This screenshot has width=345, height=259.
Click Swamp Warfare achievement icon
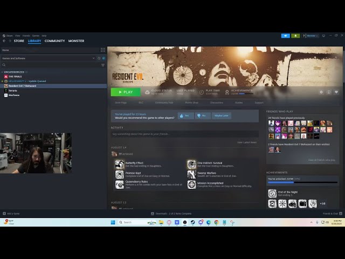192,174
